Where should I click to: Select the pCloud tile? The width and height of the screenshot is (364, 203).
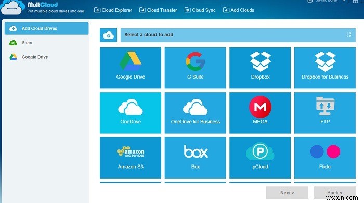click(x=260, y=158)
